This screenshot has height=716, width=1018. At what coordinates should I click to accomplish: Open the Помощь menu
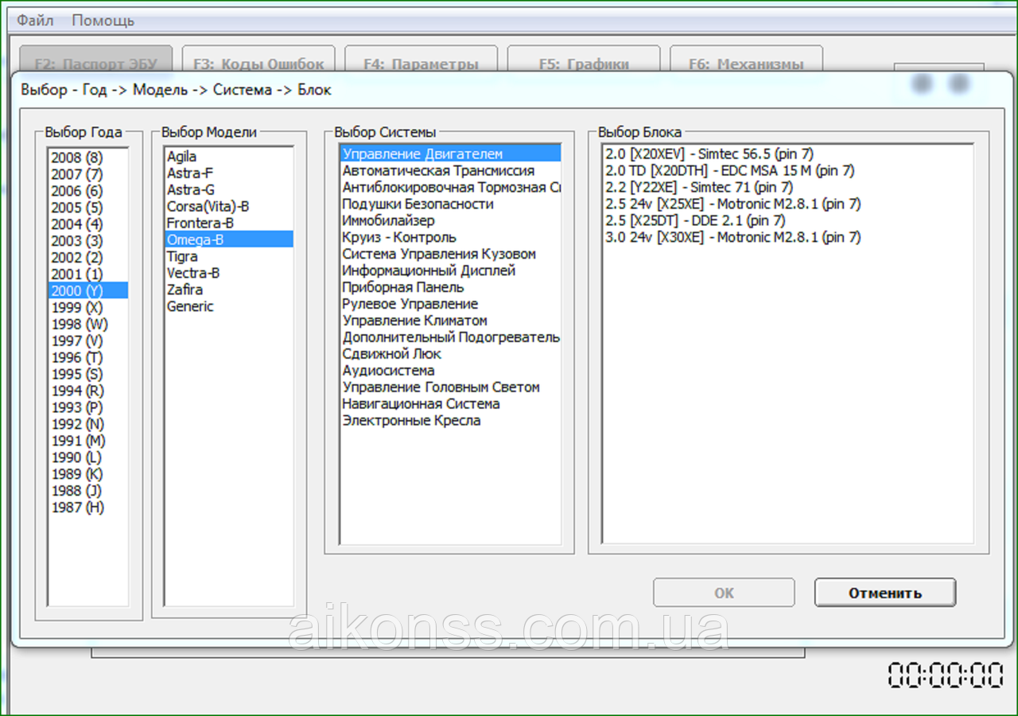pos(103,20)
